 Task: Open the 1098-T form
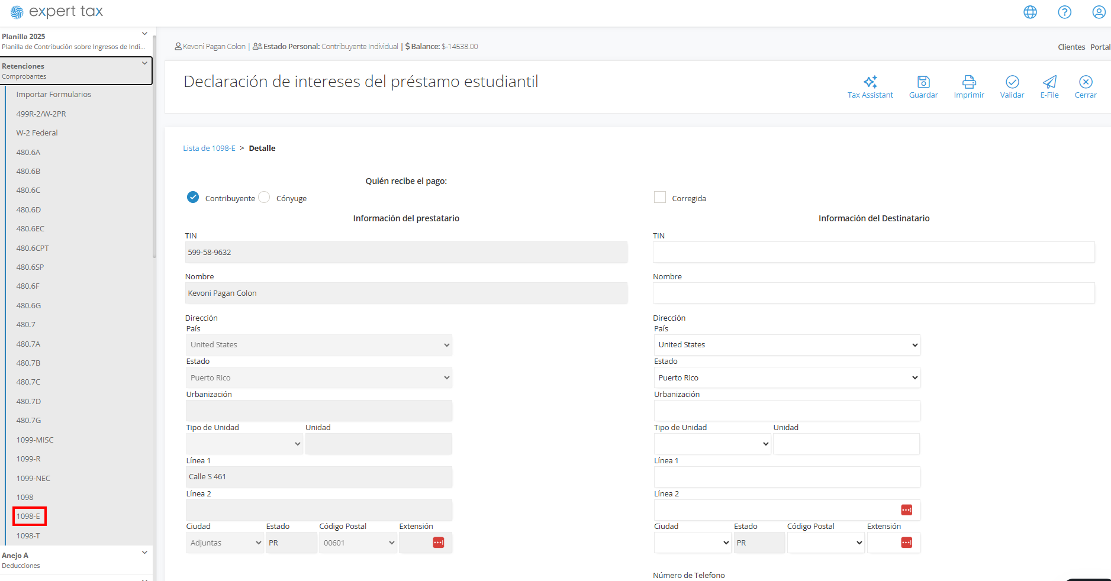[x=28, y=536]
